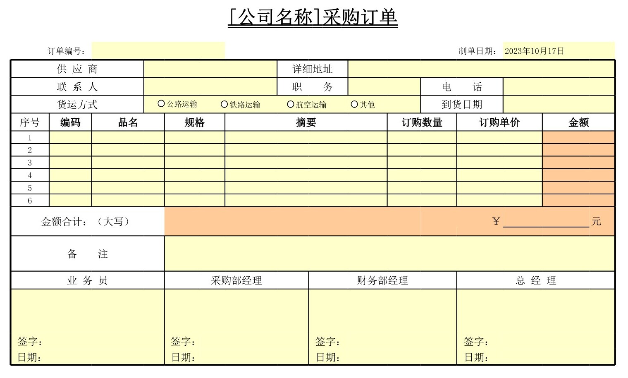Click the 详细地址 input cell
The height and width of the screenshot is (378, 628).
click(x=481, y=69)
